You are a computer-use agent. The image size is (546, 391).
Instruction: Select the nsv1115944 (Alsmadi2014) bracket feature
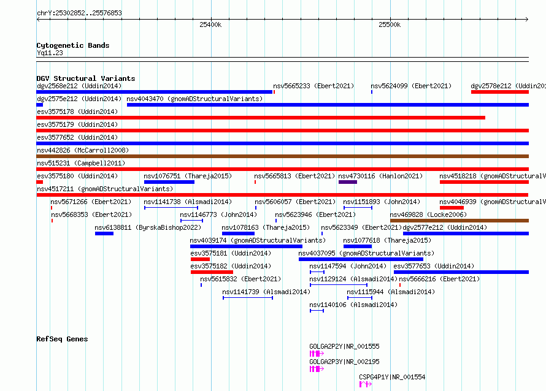click(360, 298)
